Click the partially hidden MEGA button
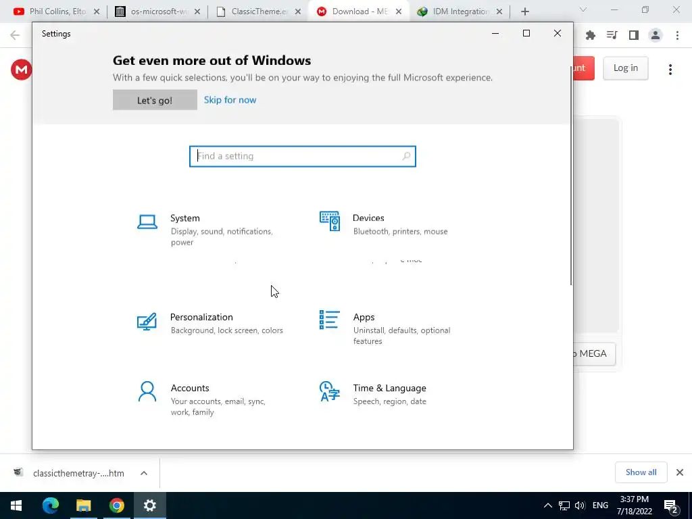Image resolution: width=692 pixels, height=519 pixels. (595, 354)
